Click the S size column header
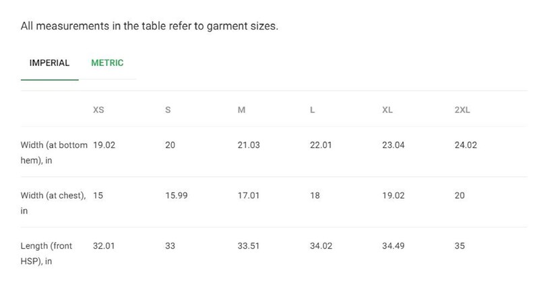The width and height of the screenshot is (535, 285). 168,110
